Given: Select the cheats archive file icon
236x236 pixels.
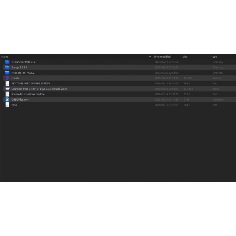Looking at the screenshot, I should point(7,78).
